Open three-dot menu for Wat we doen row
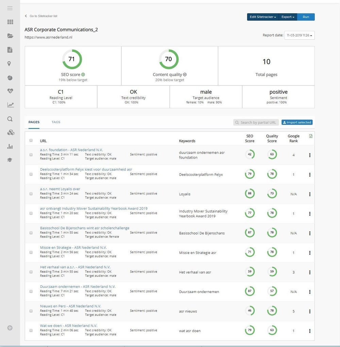The width and height of the screenshot is (340, 347). 310,331
